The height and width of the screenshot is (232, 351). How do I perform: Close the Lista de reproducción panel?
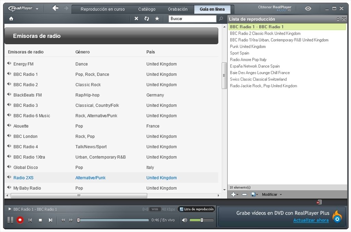[x=344, y=19]
